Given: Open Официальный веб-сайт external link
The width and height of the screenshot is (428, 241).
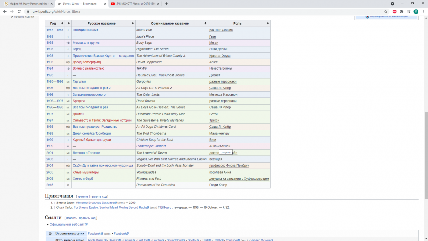Looking at the screenshot, I should 68,225.
